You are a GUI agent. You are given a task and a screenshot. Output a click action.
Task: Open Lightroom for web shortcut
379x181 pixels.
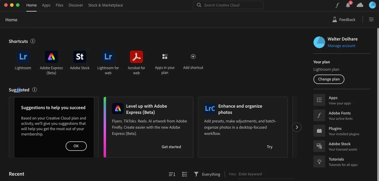(x=108, y=57)
